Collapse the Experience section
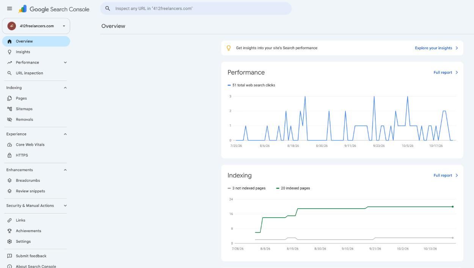This screenshot has width=474, height=268. (x=65, y=134)
